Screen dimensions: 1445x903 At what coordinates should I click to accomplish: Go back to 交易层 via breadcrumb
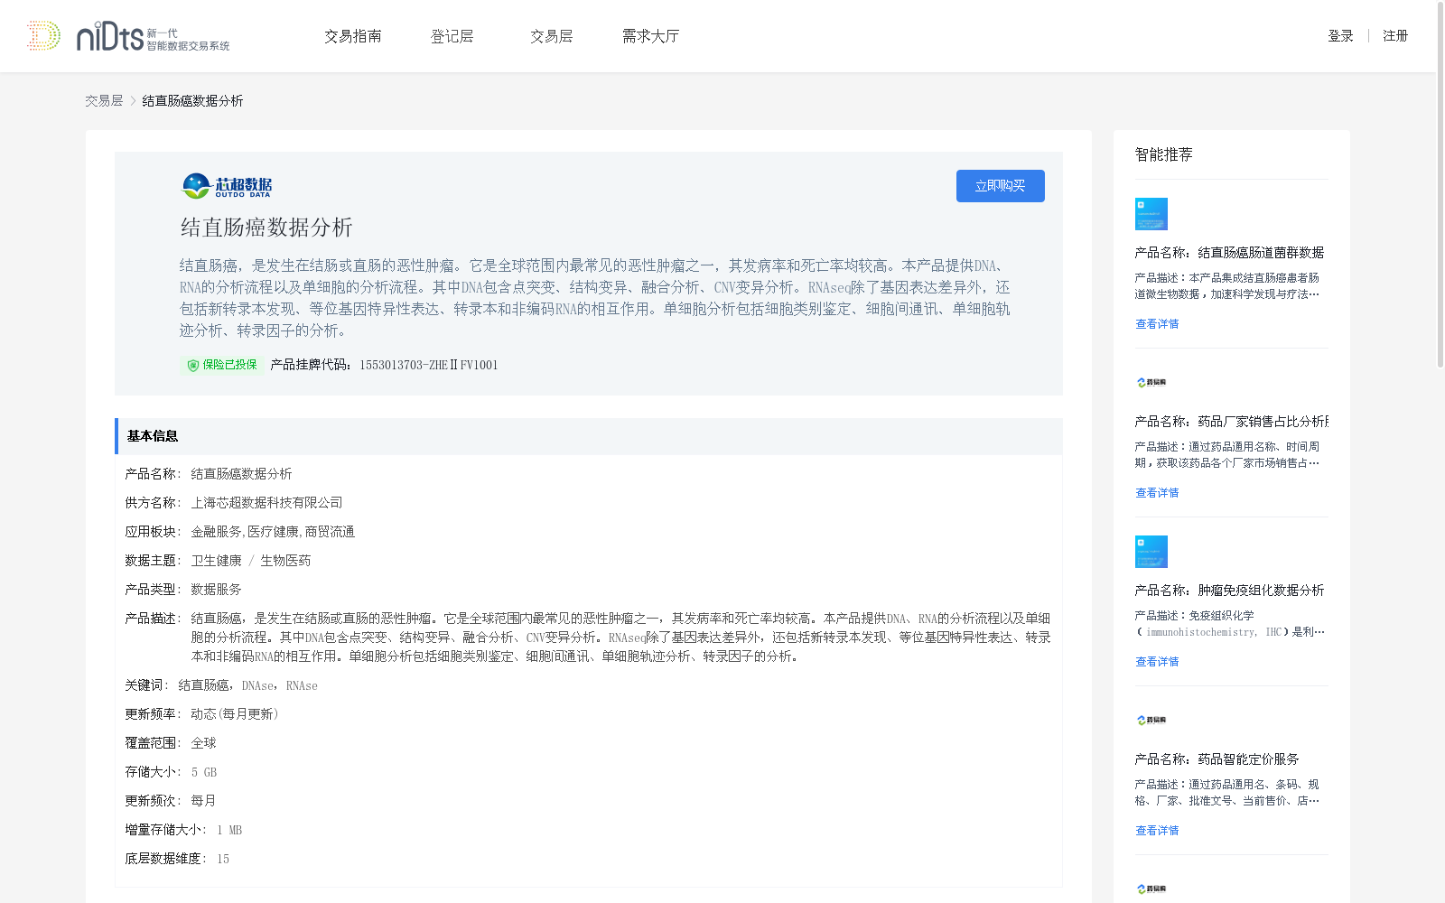pos(104,101)
